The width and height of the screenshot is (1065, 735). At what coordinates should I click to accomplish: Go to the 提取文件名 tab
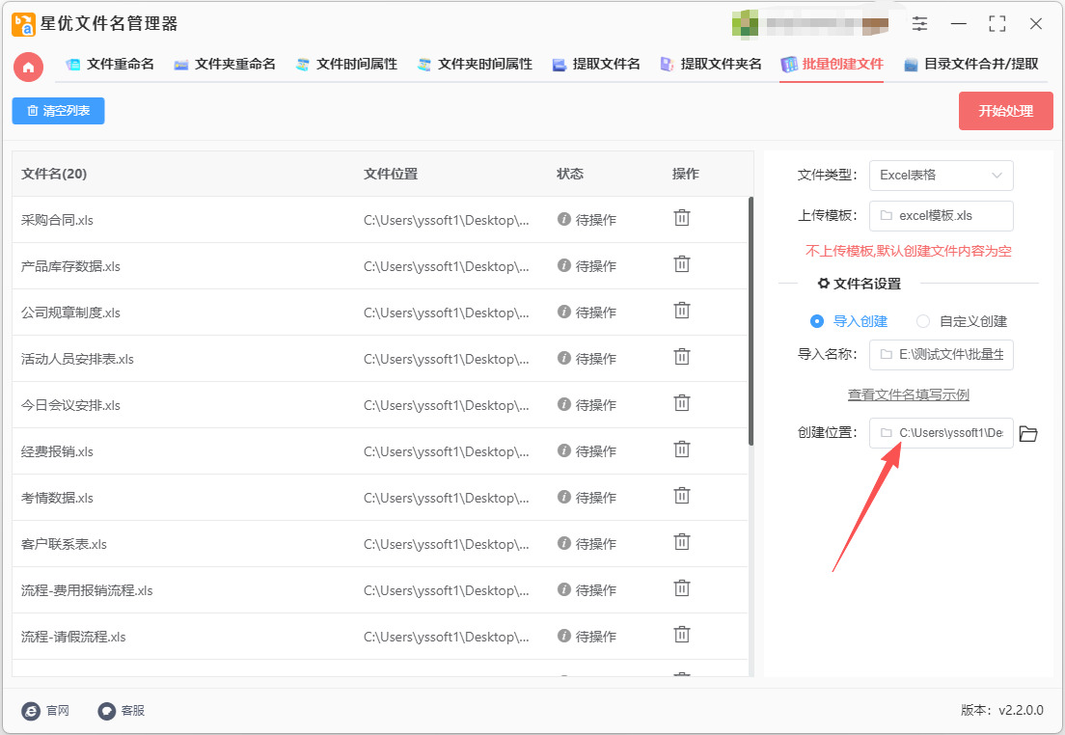[596, 64]
